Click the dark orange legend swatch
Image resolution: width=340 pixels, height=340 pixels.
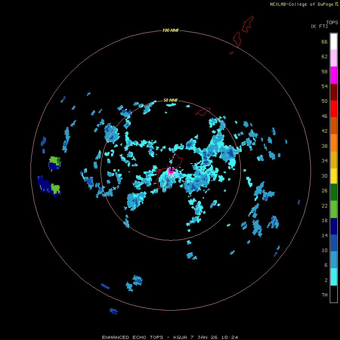click(334, 125)
